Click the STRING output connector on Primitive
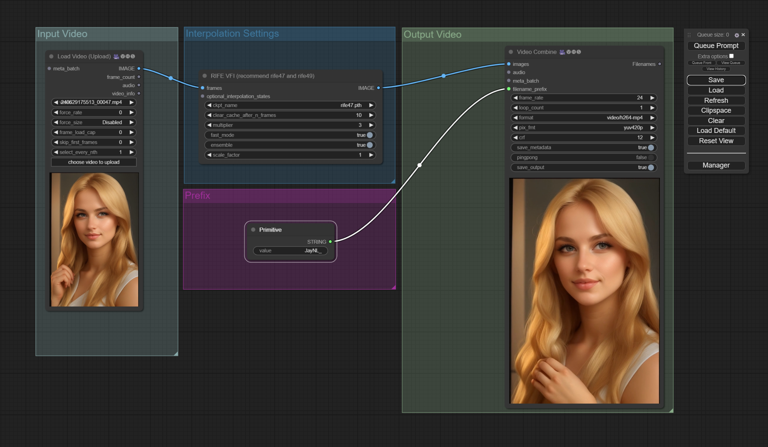768x447 pixels. pos(330,242)
